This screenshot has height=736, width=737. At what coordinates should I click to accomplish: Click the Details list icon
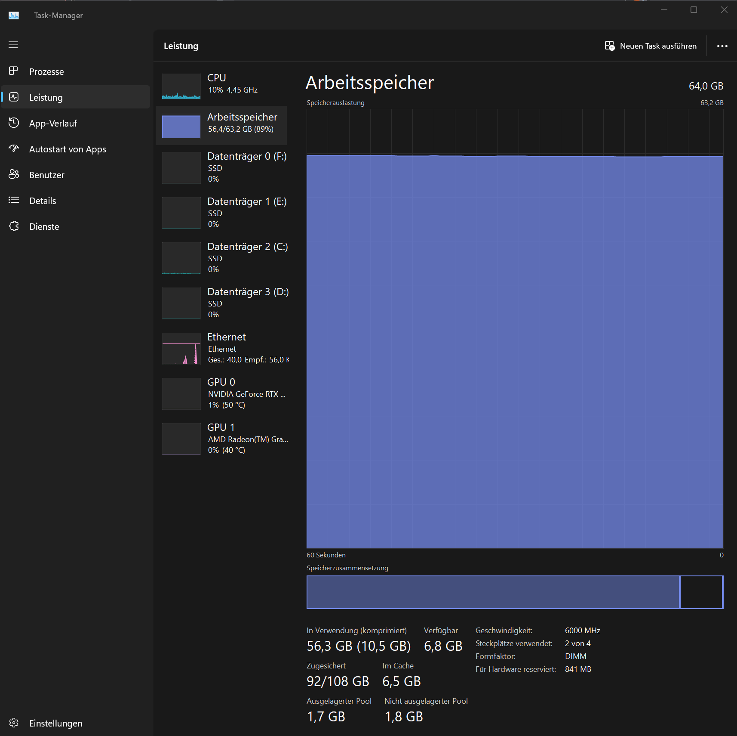(x=13, y=200)
